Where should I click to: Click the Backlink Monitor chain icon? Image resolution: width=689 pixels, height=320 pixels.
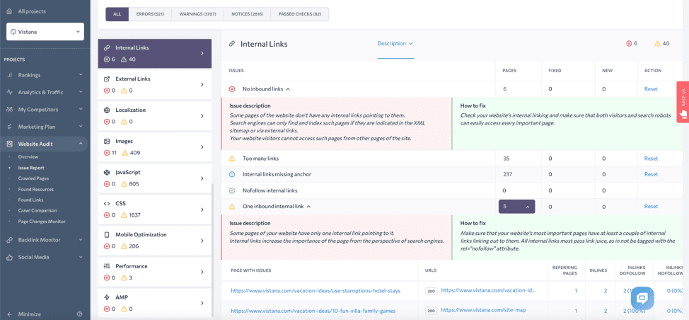(x=9, y=240)
